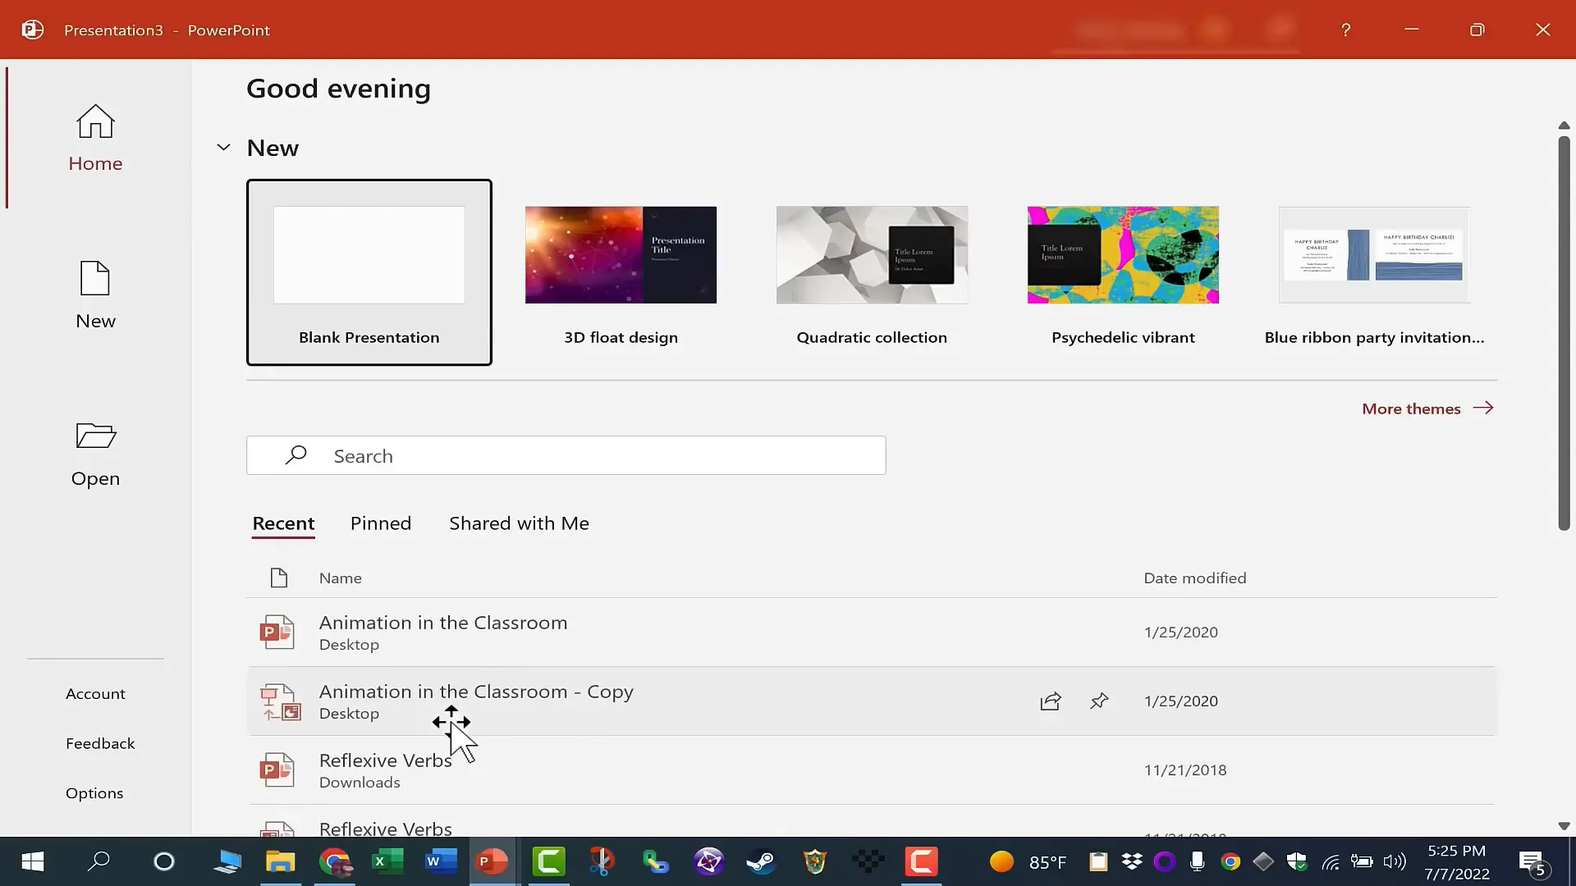This screenshot has width=1576, height=886.
Task: Click the vertical scrollbar thumb
Action: tap(1564, 333)
